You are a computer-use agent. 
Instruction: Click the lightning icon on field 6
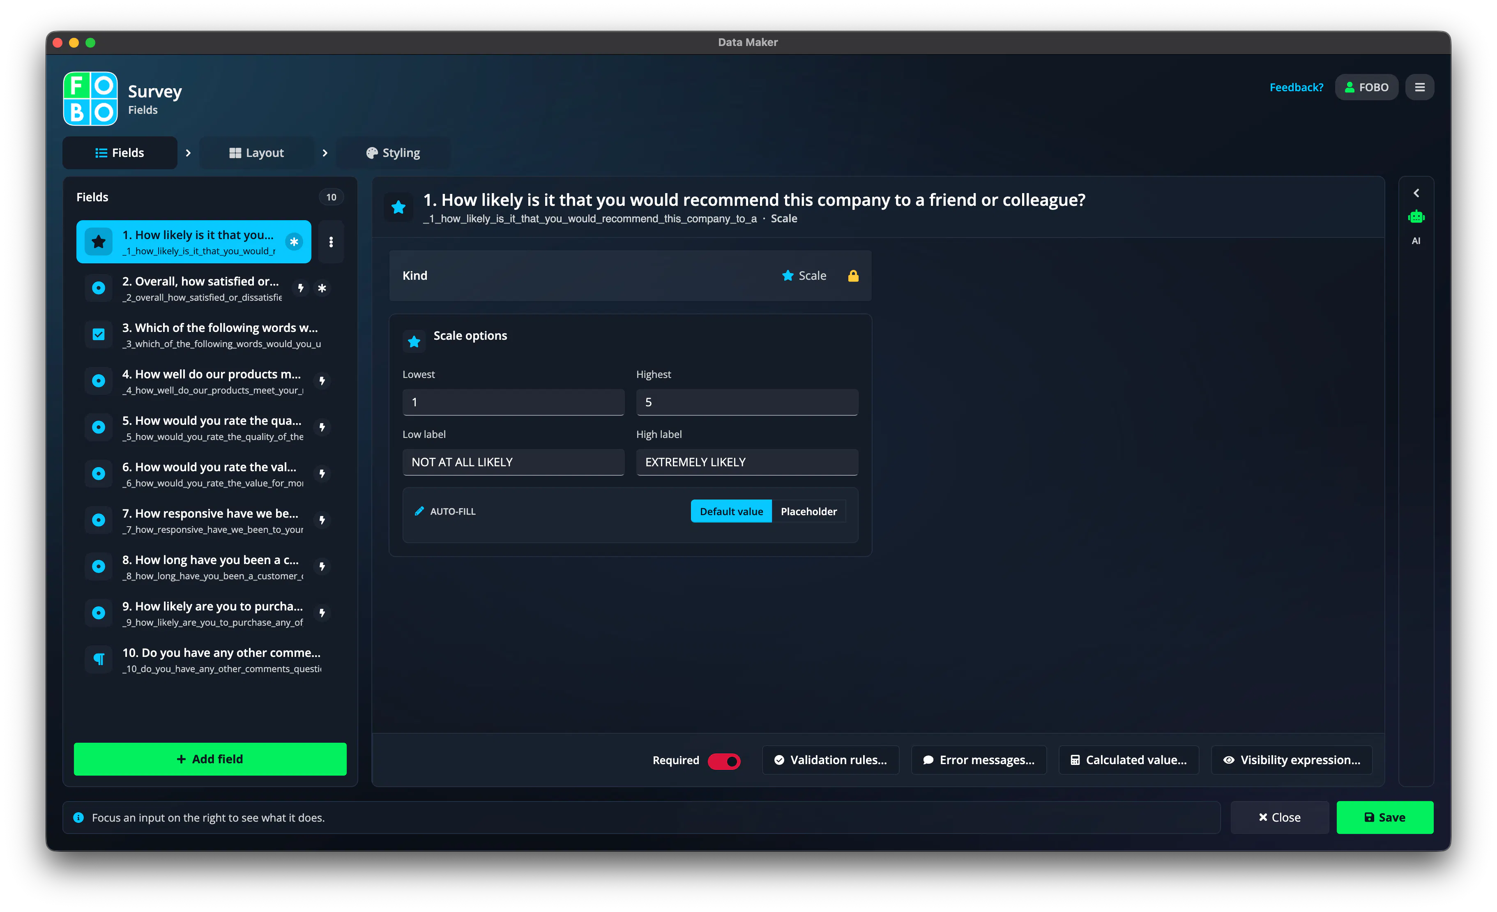322,474
